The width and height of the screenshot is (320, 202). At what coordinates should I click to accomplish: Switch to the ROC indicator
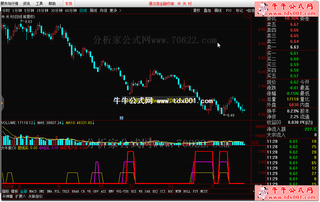click(170, 191)
